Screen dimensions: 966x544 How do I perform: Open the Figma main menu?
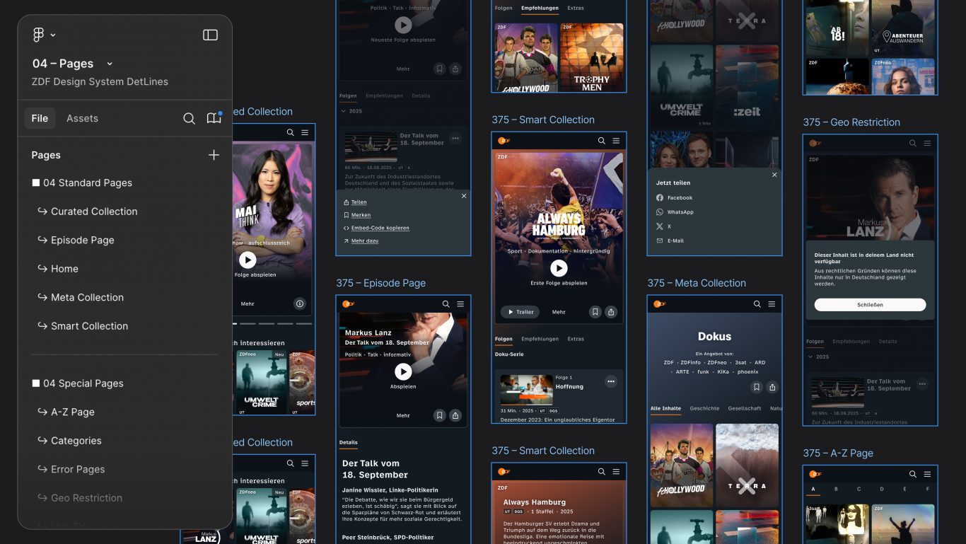(44, 35)
